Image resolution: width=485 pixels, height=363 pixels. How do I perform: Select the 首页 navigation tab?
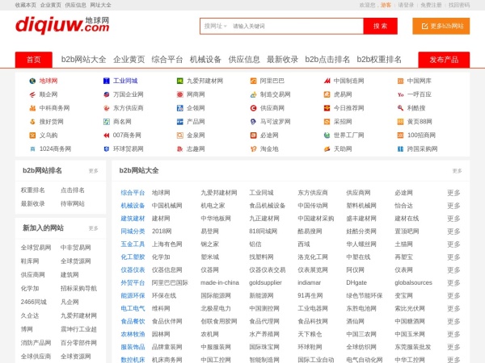tap(34, 60)
